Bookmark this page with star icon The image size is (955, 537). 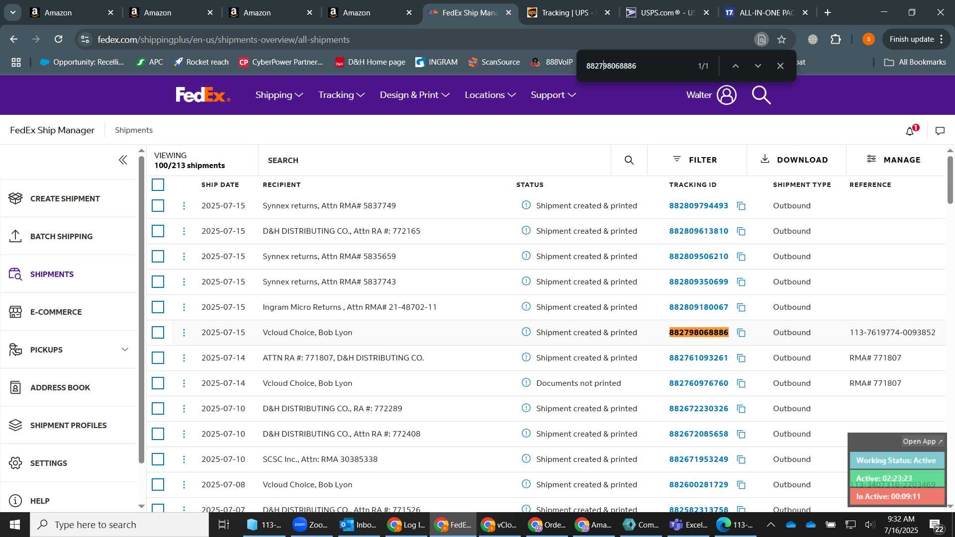(x=782, y=39)
